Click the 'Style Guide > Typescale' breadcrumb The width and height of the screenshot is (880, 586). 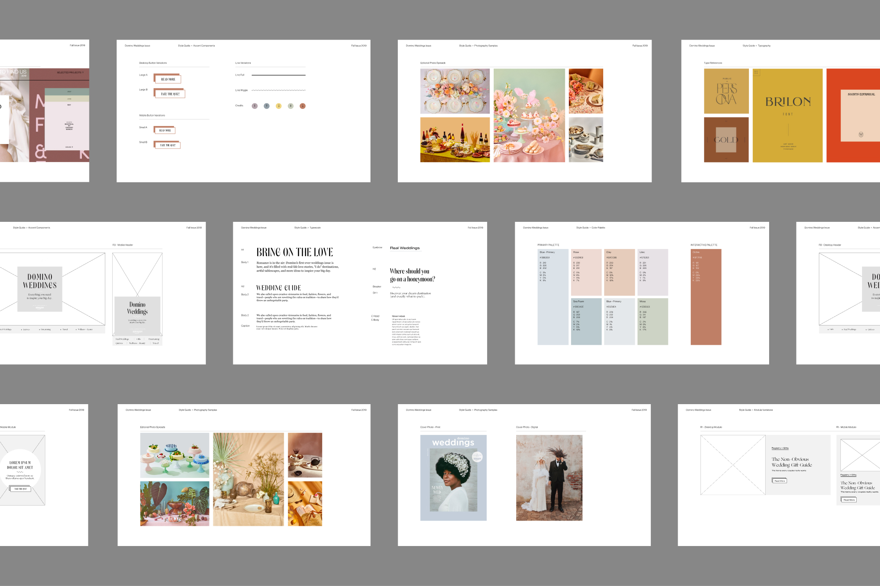[308, 228]
